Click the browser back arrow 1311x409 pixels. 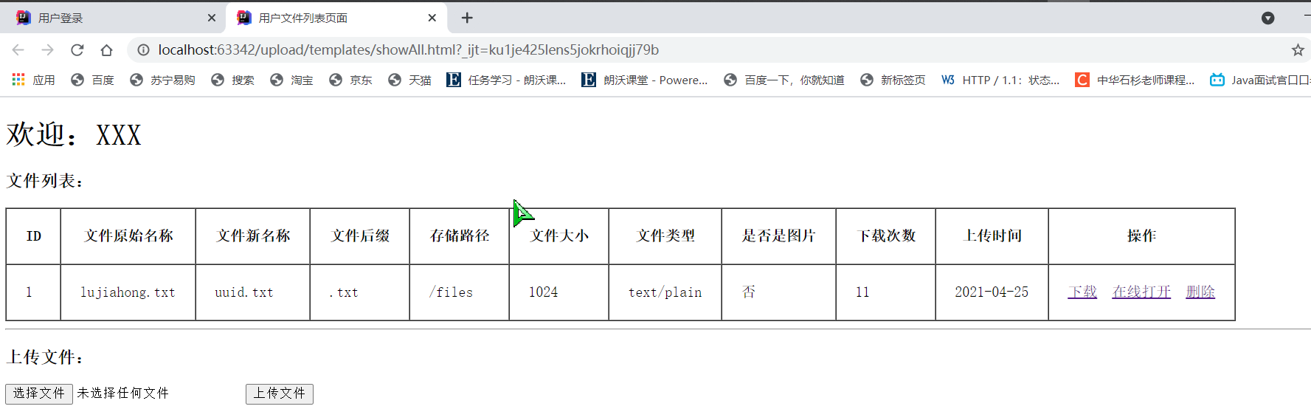pyautogui.click(x=18, y=49)
